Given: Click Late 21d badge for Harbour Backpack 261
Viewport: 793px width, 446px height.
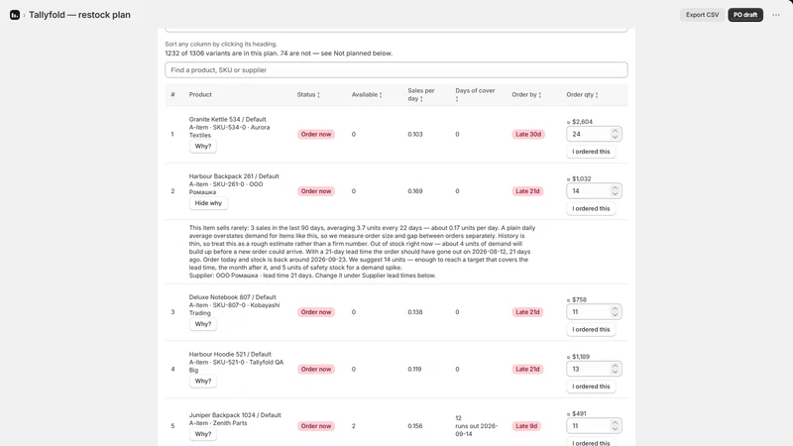Looking at the screenshot, I should [527, 191].
